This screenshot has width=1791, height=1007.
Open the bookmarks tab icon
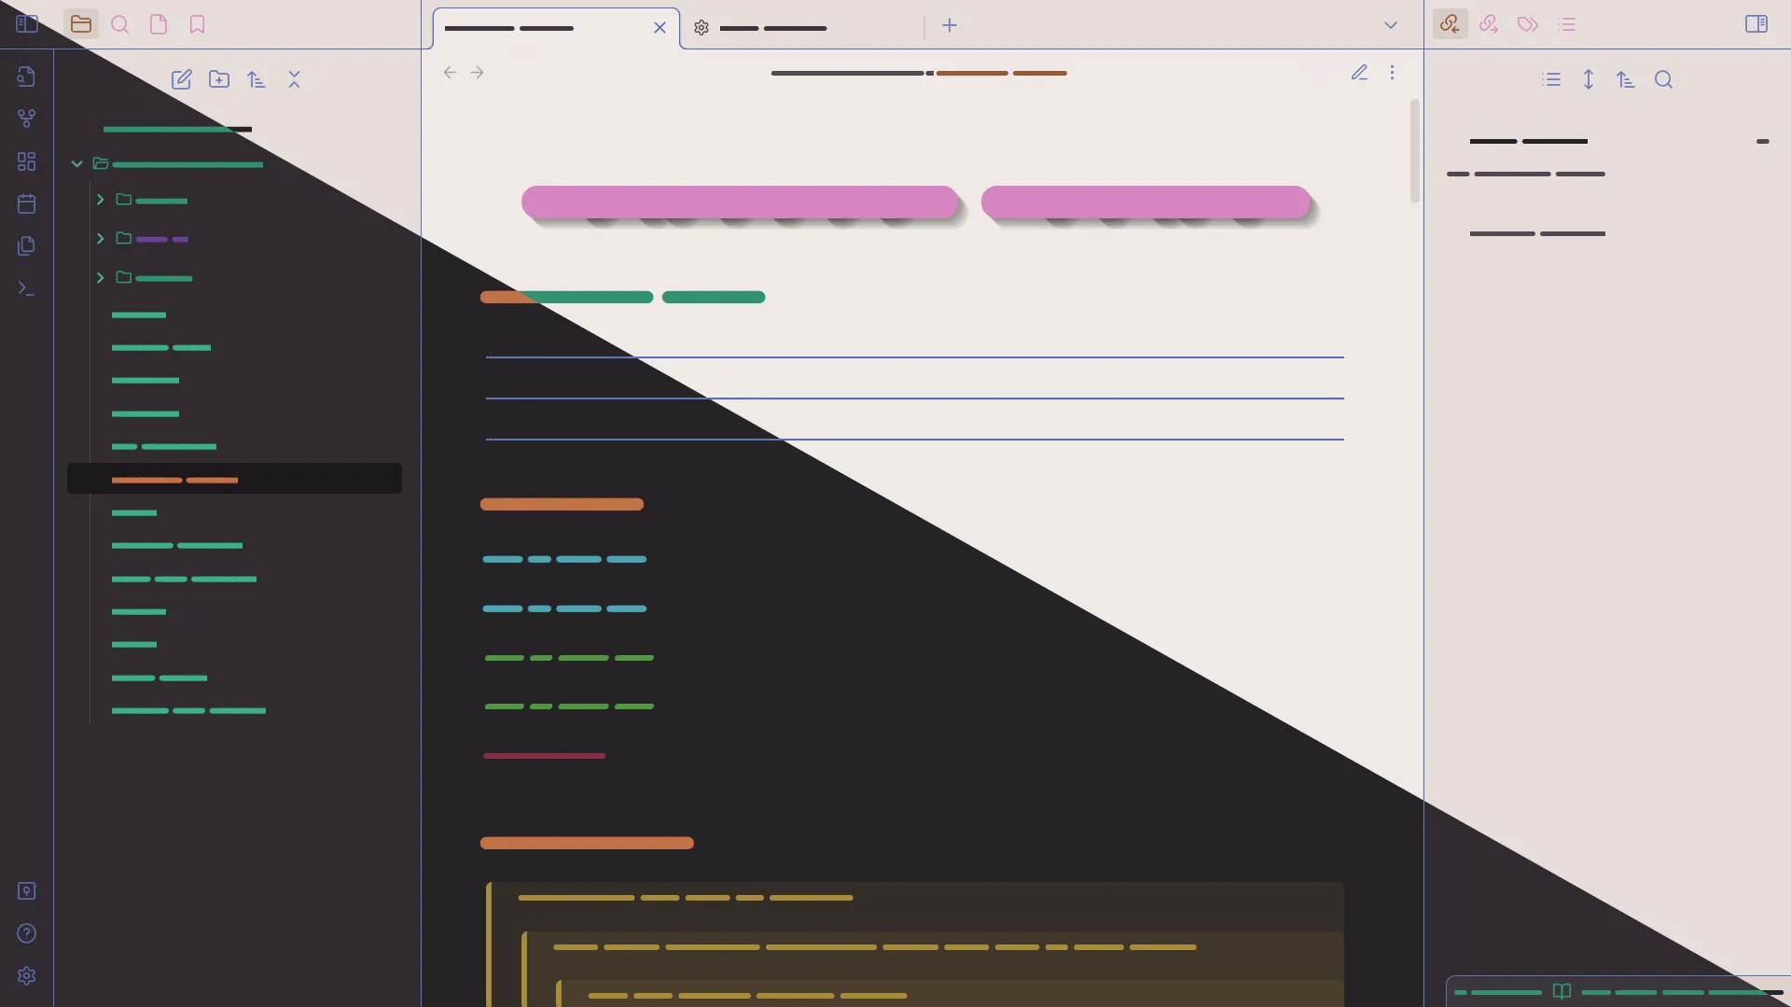(197, 24)
